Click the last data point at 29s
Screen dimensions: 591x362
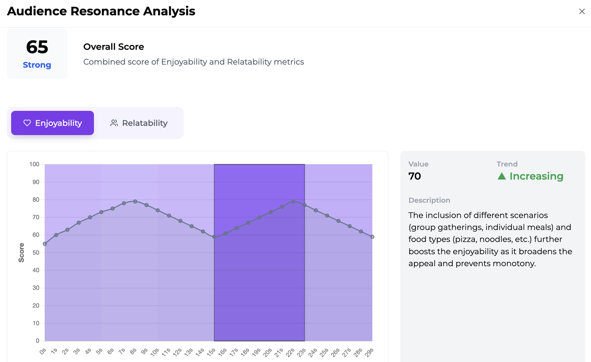(x=372, y=237)
